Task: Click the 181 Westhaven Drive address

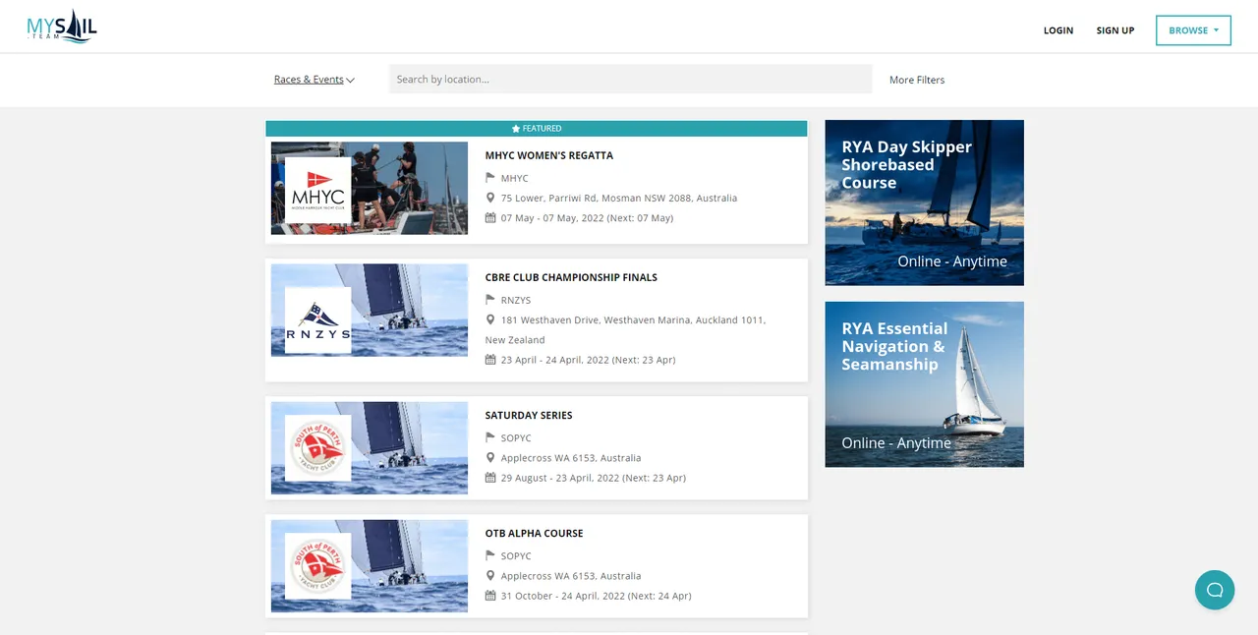Action: coord(625,329)
